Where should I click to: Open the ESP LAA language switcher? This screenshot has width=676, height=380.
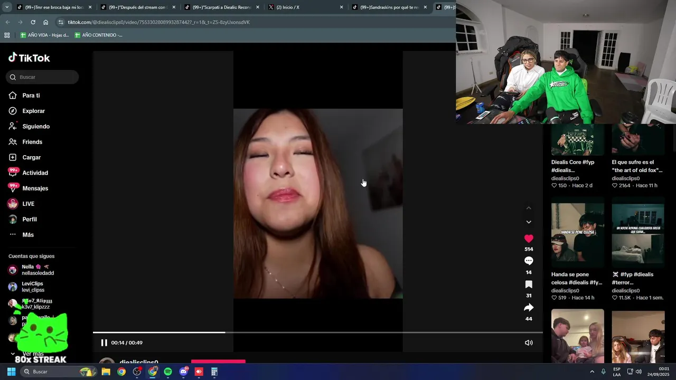point(617,372)
